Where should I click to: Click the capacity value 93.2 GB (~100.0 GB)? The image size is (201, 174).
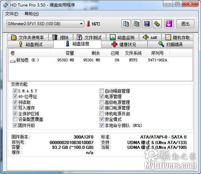tap(73, 147)
